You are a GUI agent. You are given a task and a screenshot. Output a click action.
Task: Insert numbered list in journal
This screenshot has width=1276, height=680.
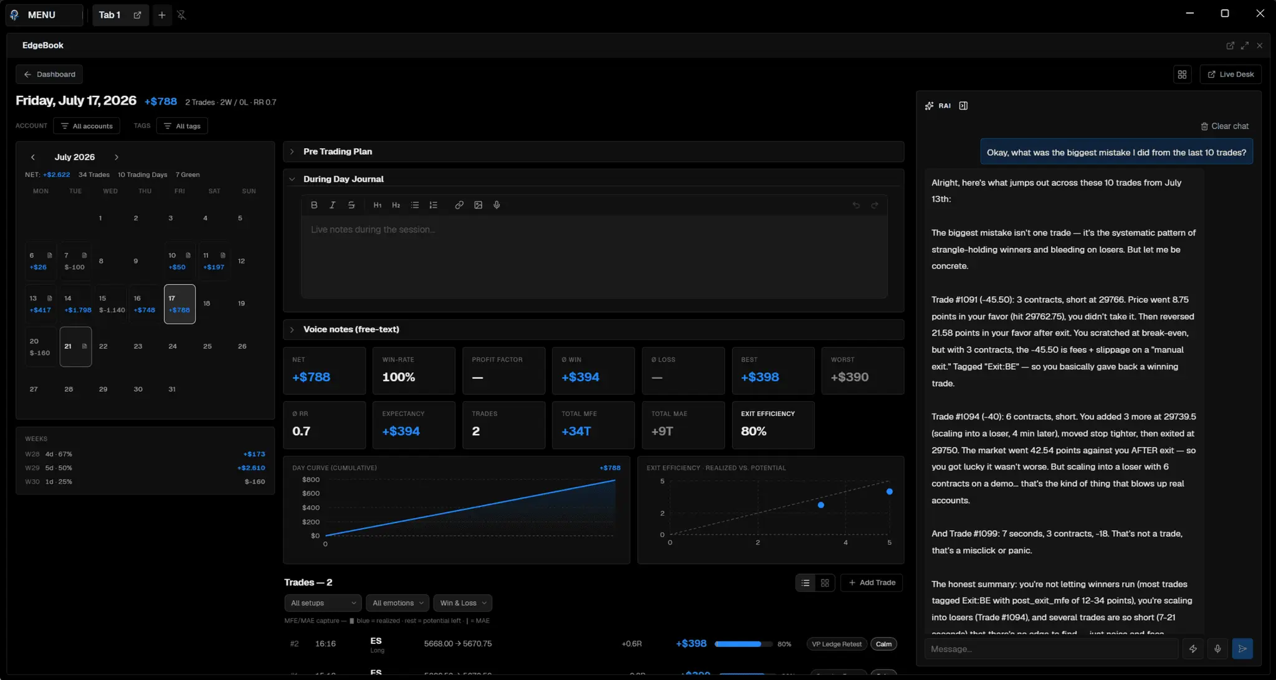(434, 205)
